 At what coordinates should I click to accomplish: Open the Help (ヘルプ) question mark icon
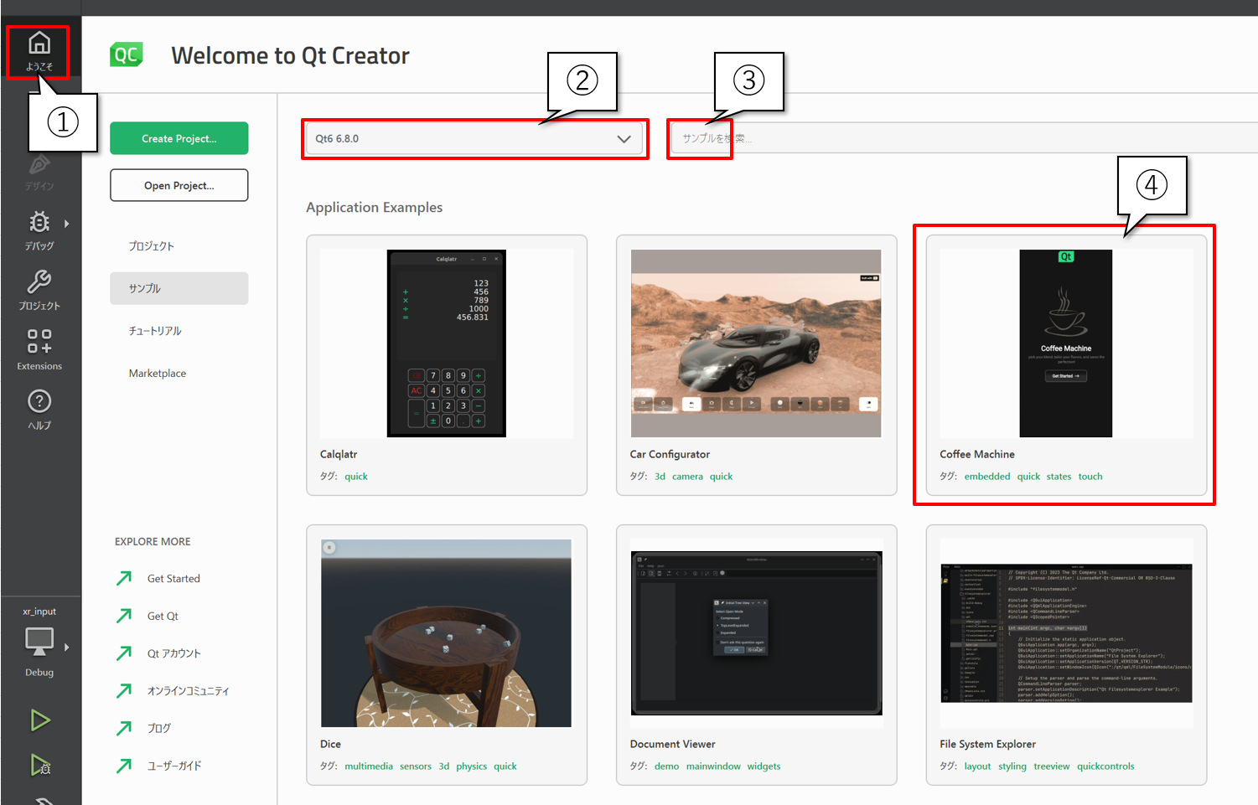point(39,402)
